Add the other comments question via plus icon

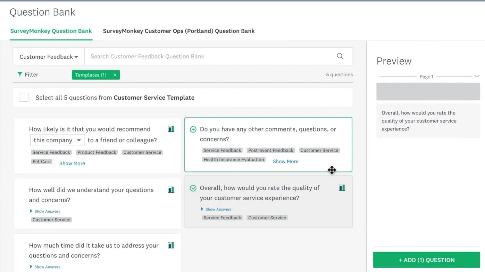click(x=193, y=129)
